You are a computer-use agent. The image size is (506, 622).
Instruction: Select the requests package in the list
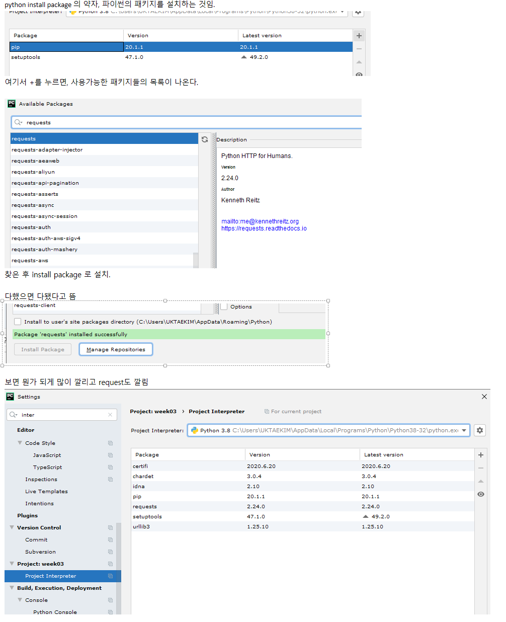pyautogui.click(x=105, y=138)
